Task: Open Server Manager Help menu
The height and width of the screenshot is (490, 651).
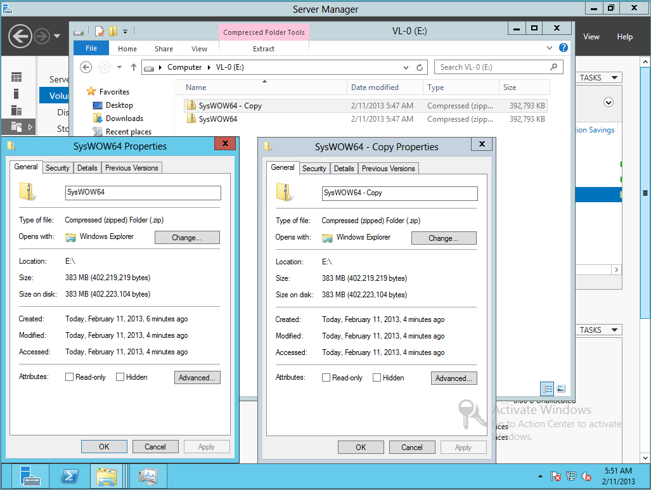Action: (624, 37)
